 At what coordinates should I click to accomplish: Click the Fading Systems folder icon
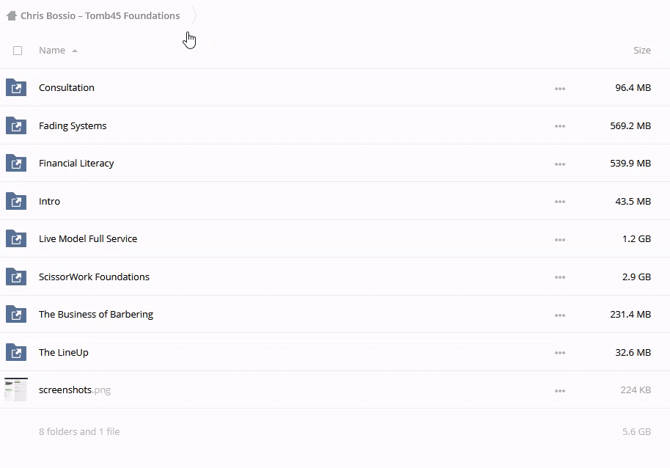[16, 125]
